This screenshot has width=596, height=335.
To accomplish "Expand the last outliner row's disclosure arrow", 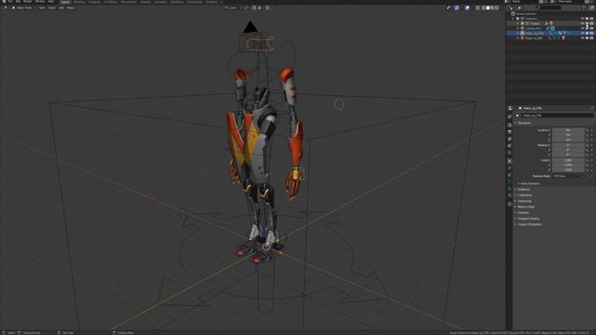I will point(518,38).
